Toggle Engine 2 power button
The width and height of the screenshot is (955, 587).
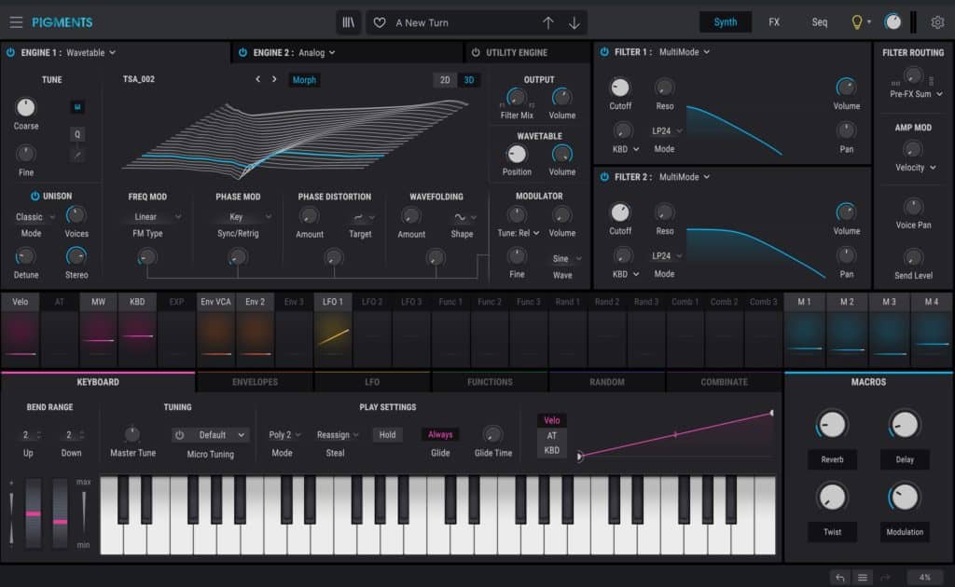tap(242, 52)
